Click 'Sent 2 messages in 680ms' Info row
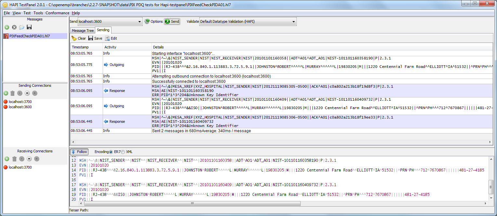Viewport: 497px width, 216px height. click(x=281, y=131)
